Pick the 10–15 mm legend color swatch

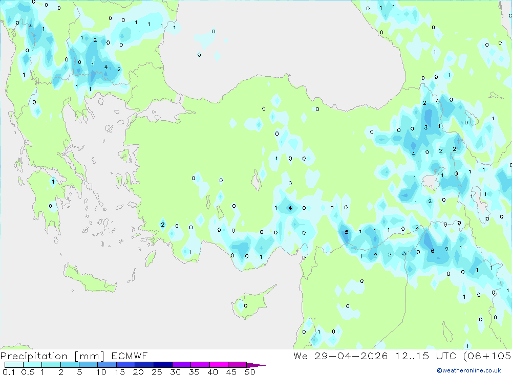(107, 365)
